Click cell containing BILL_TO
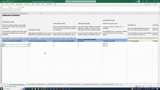Screen dimensions: 160x90 (115, 46)
